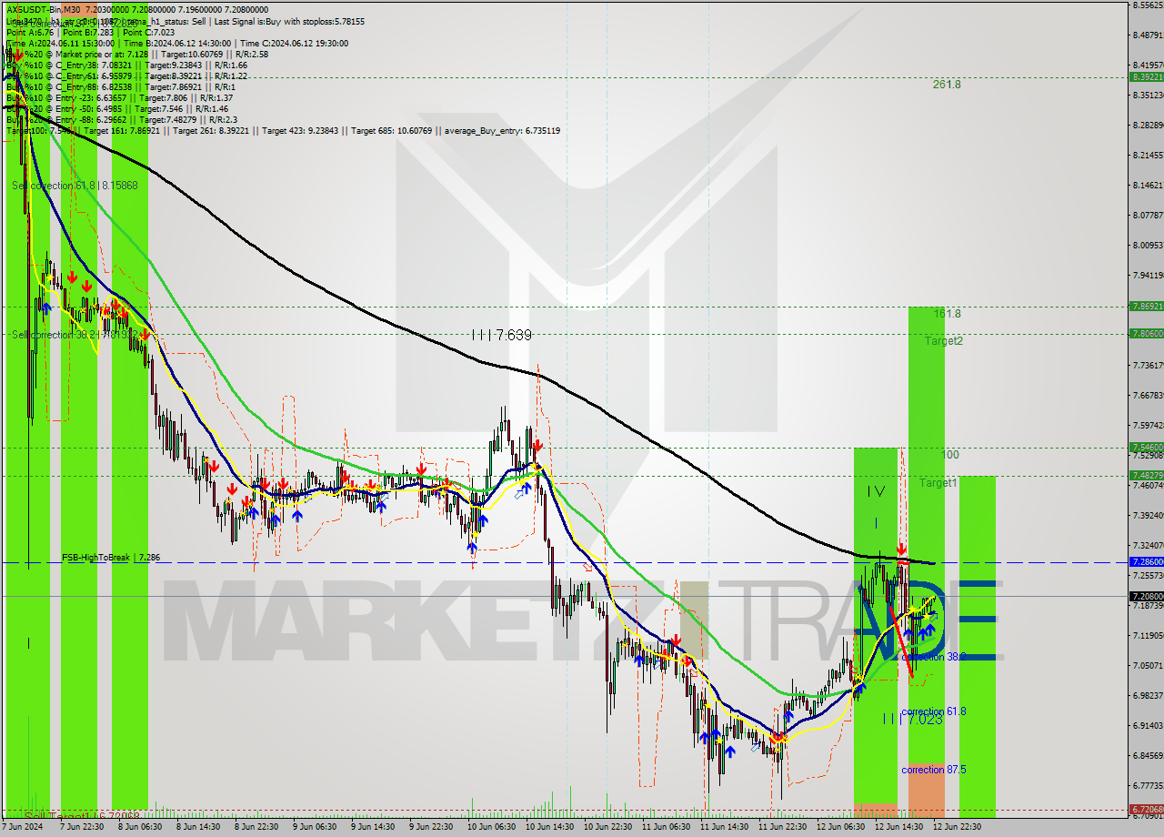Click the '7 Jun 2024' date label

pos(23,827)
